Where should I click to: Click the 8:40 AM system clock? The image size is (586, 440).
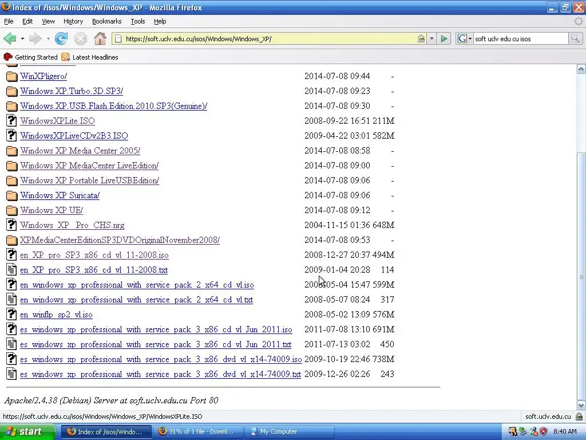coord(565,432)
